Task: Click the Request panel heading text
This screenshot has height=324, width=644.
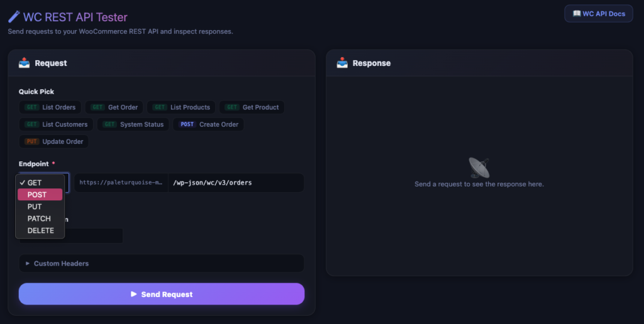Action: click(x=51, y=63)
